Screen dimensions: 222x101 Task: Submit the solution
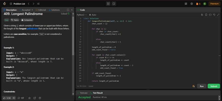[x=214, y=86]
